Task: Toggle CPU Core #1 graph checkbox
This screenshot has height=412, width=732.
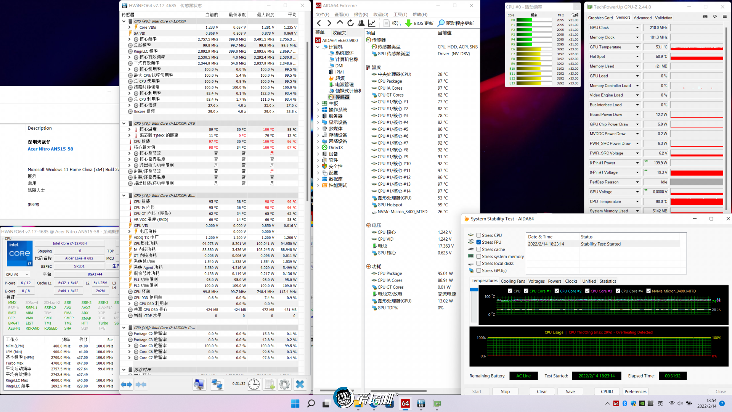Action: coord(526,291)
